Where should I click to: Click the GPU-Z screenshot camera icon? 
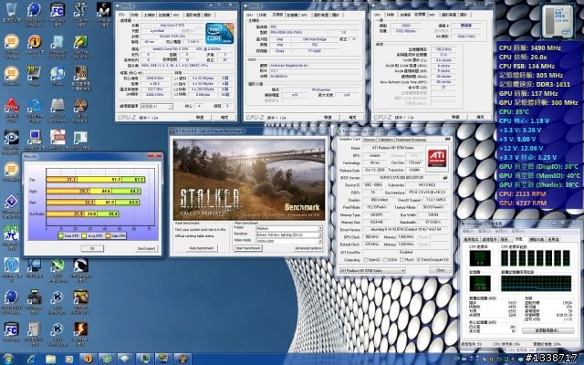pyautogui.click(x=447, y=139)
